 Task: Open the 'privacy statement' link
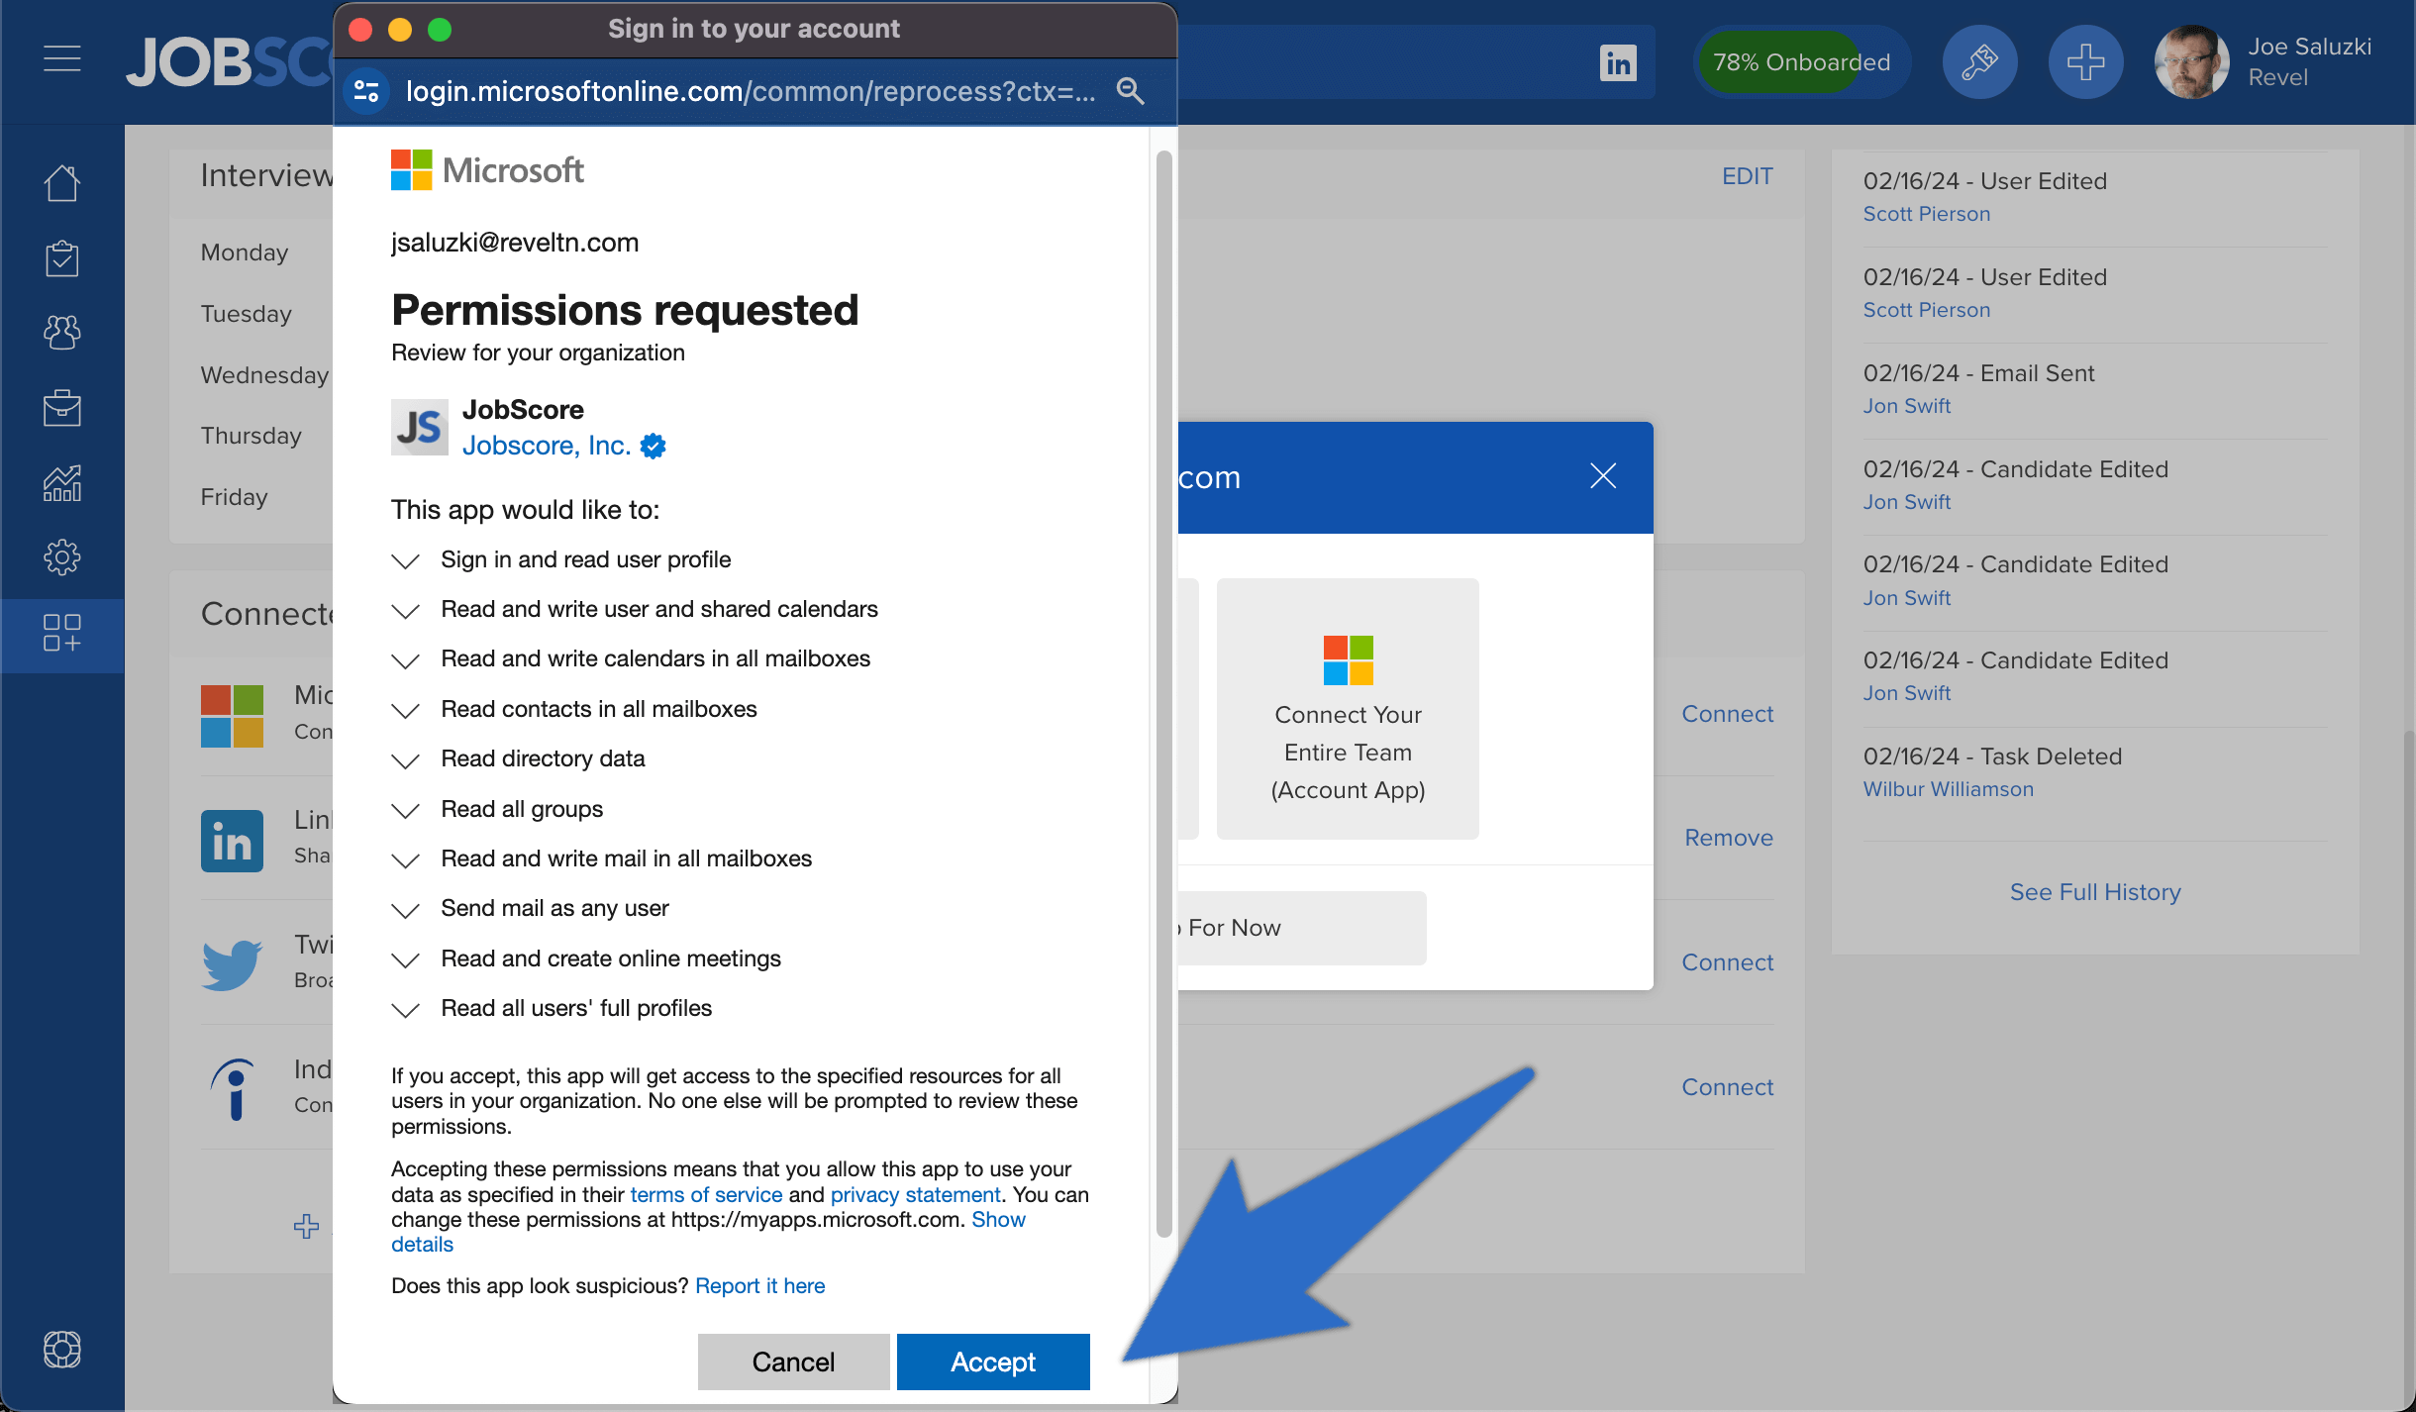[x=915, y=1195]
